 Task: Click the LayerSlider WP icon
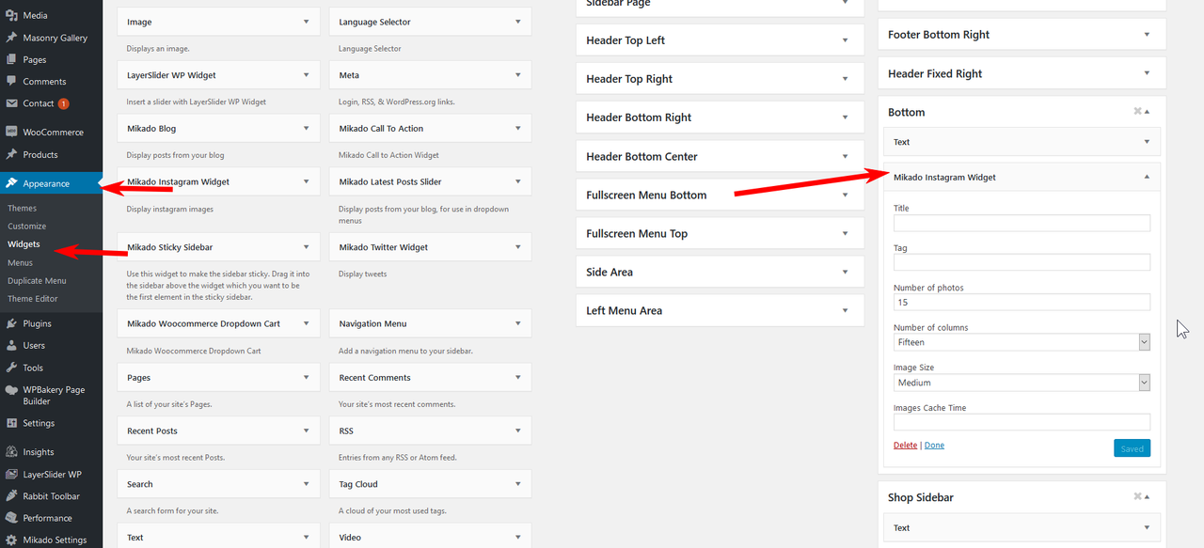click(x=11, y=475)
